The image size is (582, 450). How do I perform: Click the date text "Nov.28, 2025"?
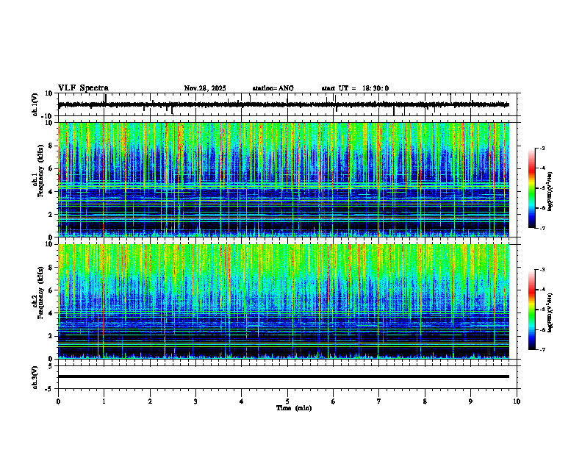(x=205, y=88)
